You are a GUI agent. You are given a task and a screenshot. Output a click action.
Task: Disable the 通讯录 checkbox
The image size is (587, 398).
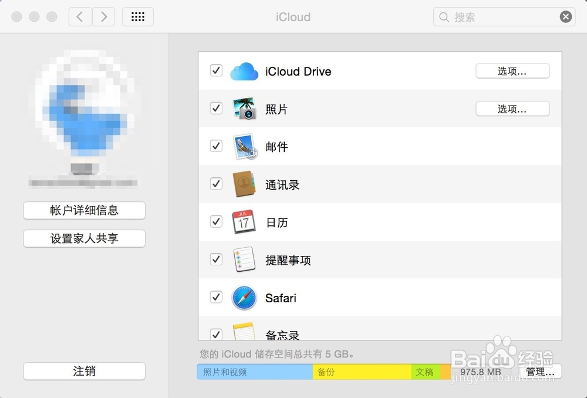216,184
